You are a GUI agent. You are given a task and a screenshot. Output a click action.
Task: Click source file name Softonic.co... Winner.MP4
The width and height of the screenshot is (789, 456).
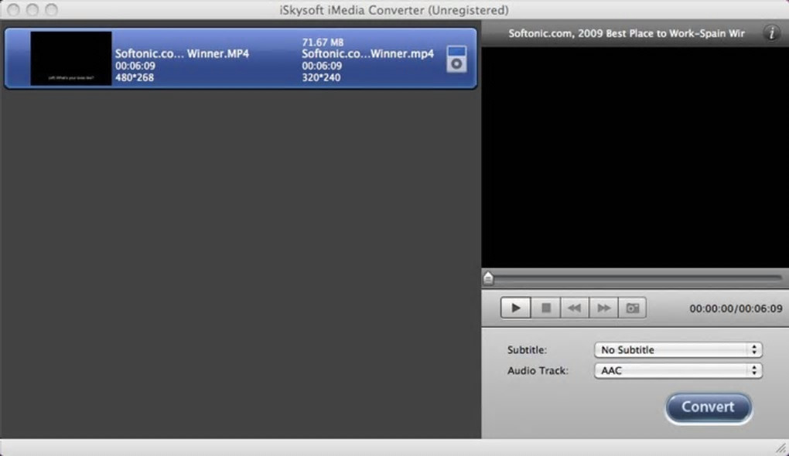(182, 54)
